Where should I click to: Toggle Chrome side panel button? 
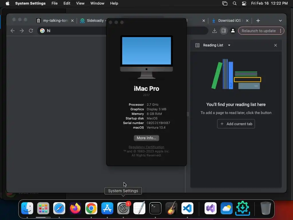pos(224,31)
